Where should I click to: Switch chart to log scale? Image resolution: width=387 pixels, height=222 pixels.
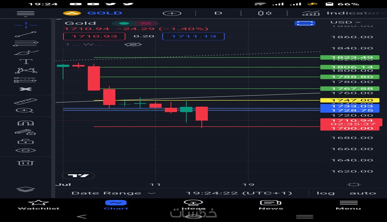click(x=326, y=193)
